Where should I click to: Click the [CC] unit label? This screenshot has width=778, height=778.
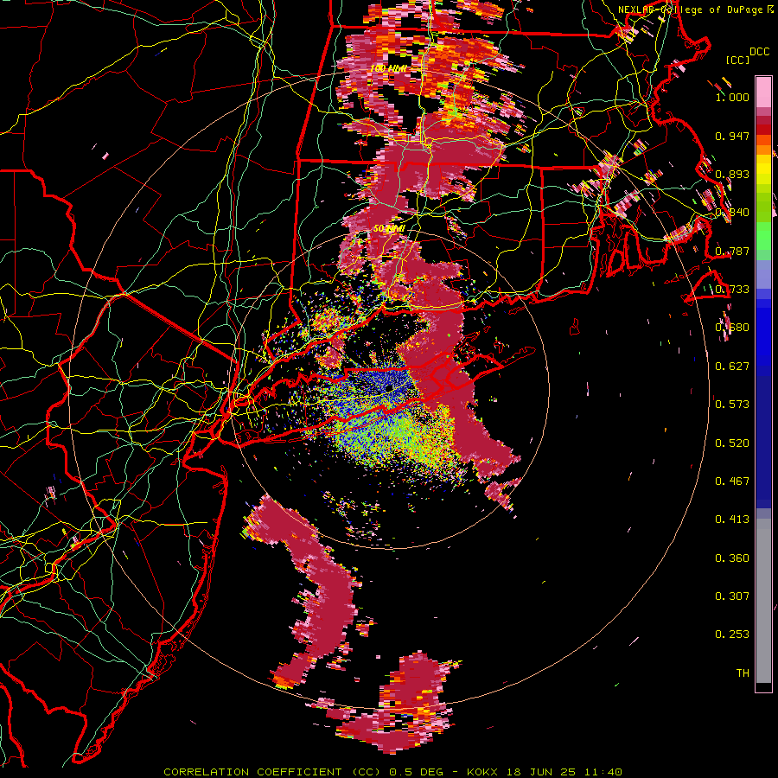(x=738, y=60)
